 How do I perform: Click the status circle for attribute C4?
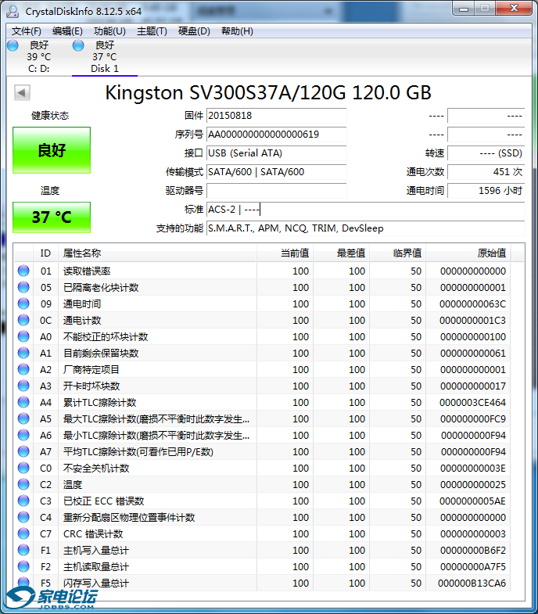click(x=23, y=517)
